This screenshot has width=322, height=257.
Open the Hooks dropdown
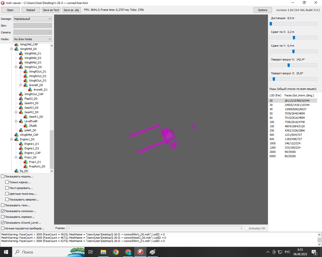pyautogui.click(x=33, y=39)
